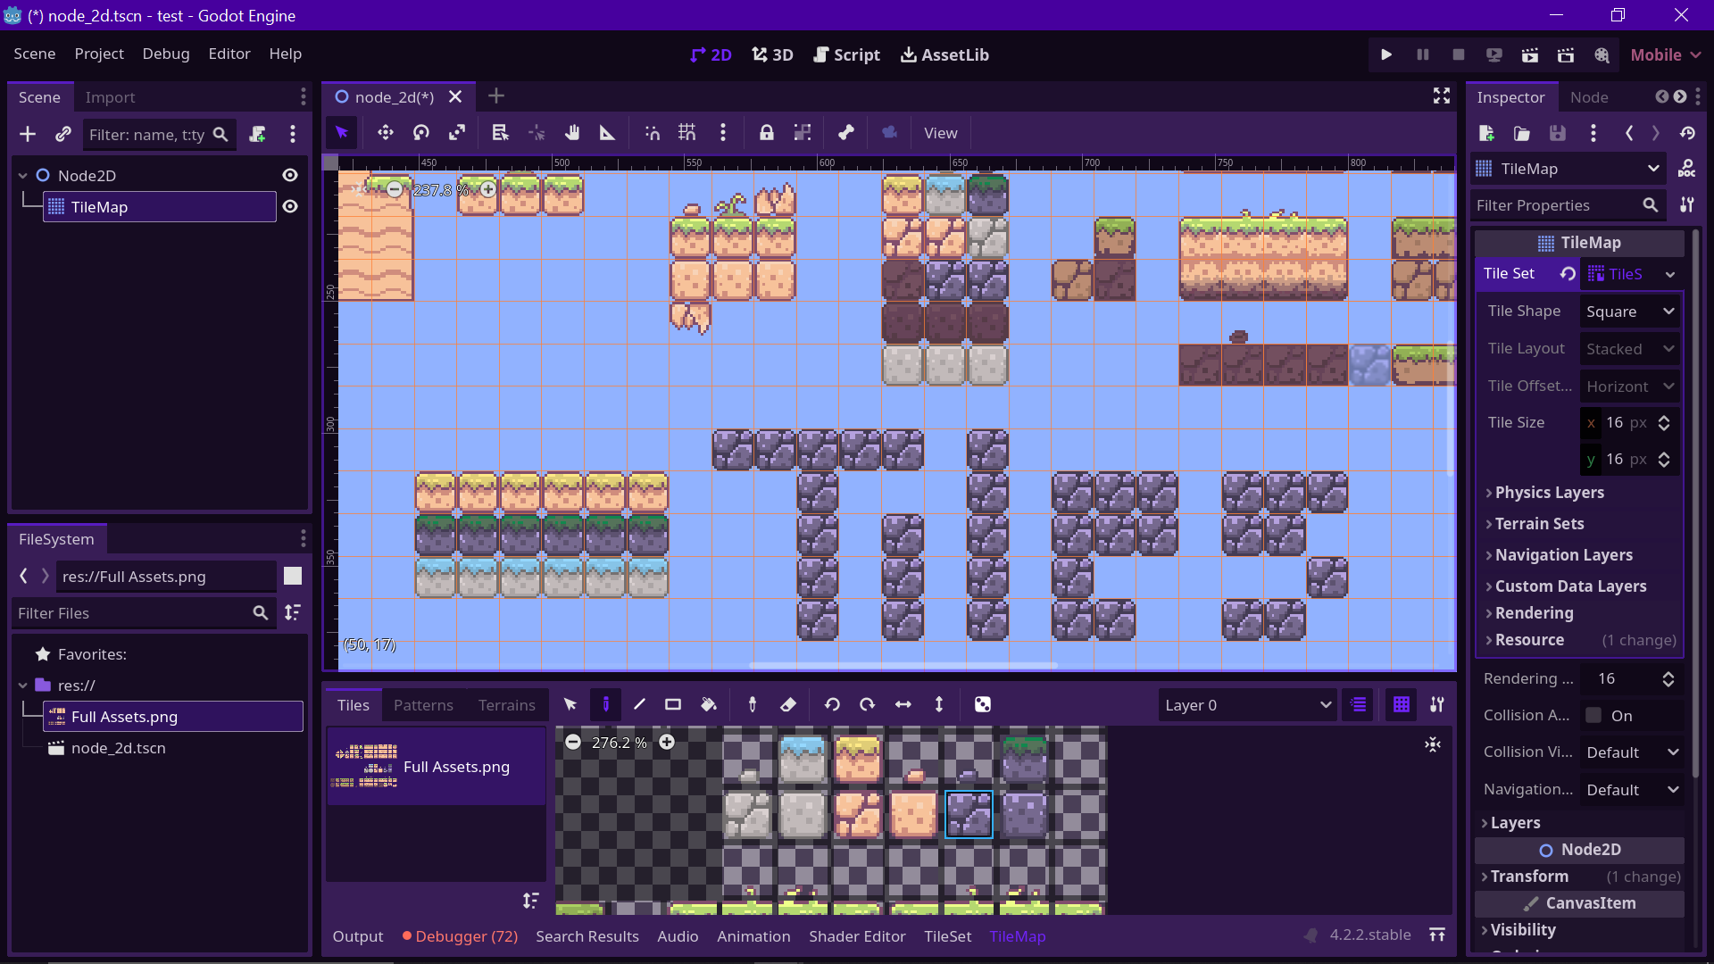This screenshot has width=1714, height=964.
Task: Toggle smart snap in viewport toolbar
Action: pos(652,133)
